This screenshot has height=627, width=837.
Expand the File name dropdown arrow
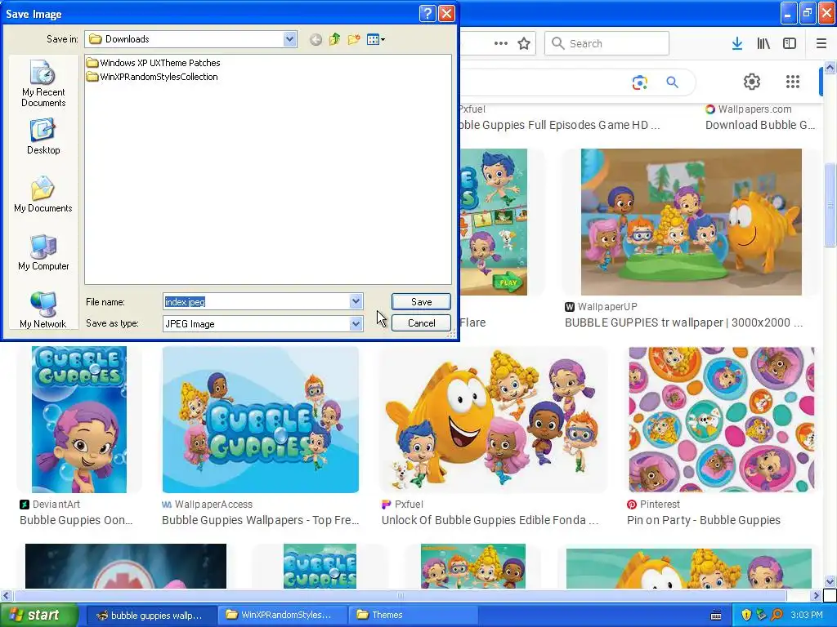(x=356, y=302)
